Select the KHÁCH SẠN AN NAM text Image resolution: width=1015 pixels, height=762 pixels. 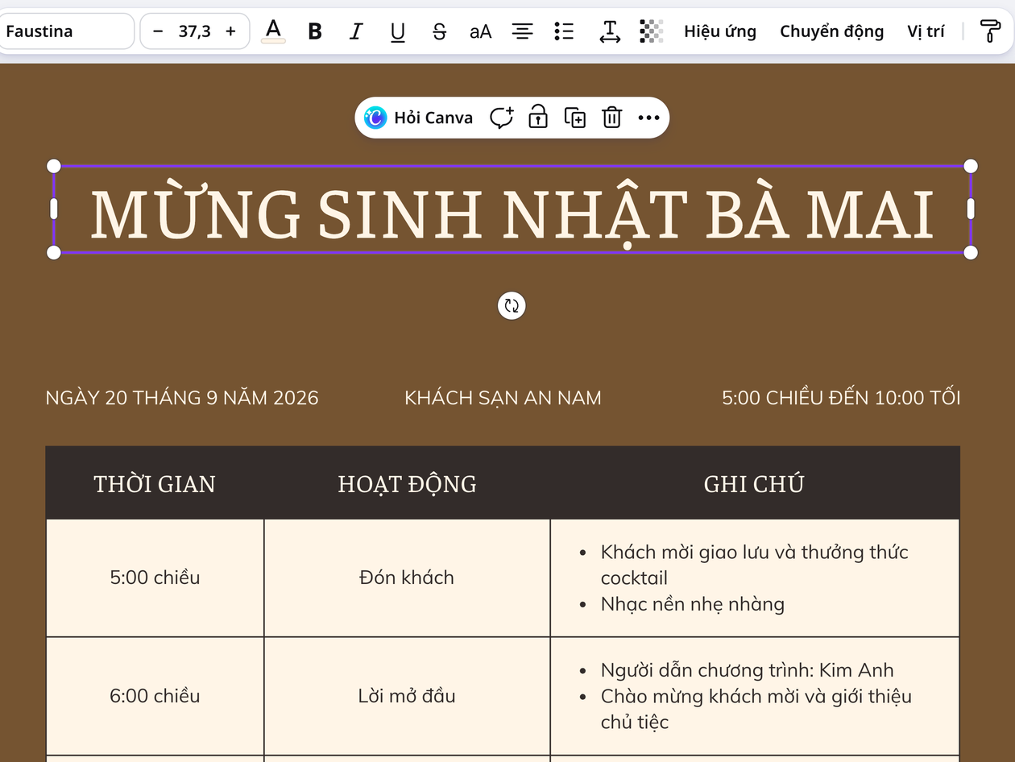[x=503, y=398]
